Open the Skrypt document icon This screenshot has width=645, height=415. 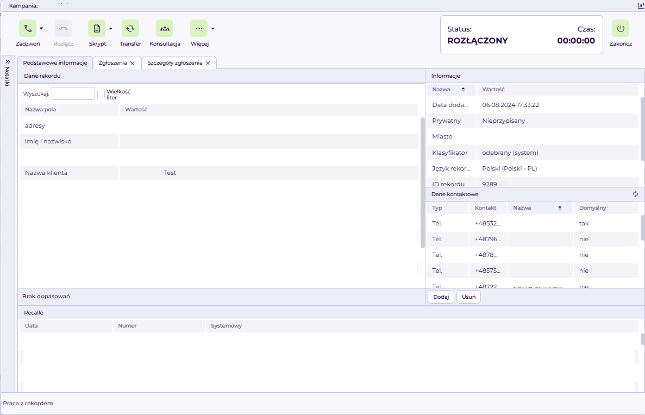coord(97,28)
